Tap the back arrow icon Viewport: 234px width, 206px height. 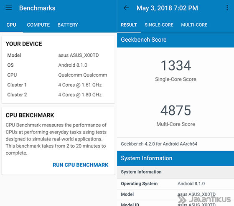coord(126,8)
